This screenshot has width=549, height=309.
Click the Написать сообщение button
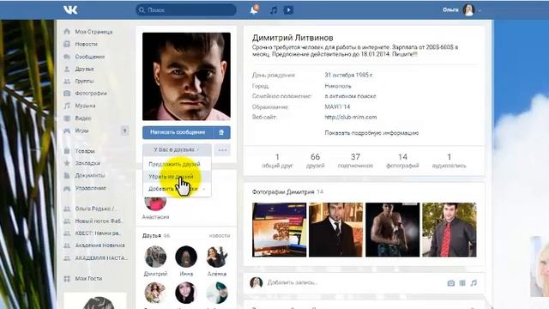tap(178, 132)
